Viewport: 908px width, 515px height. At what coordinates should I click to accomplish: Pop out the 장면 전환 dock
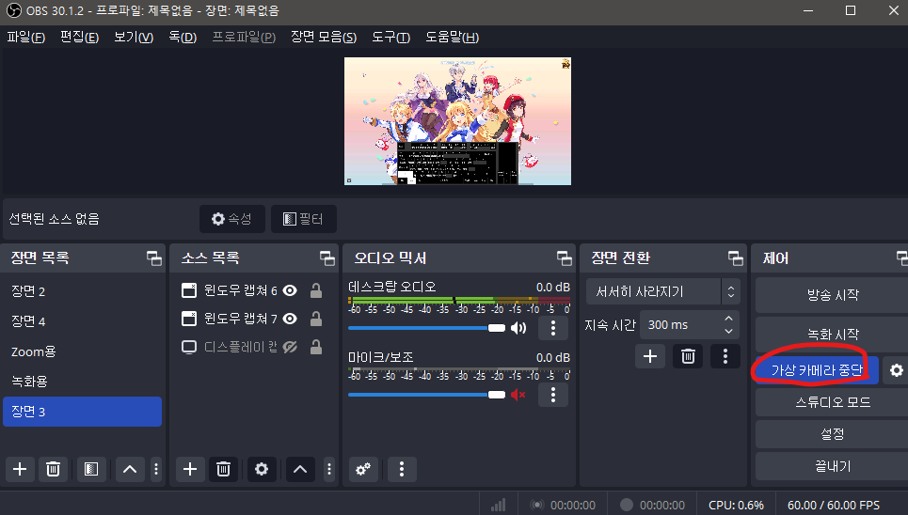coord(736,258)
